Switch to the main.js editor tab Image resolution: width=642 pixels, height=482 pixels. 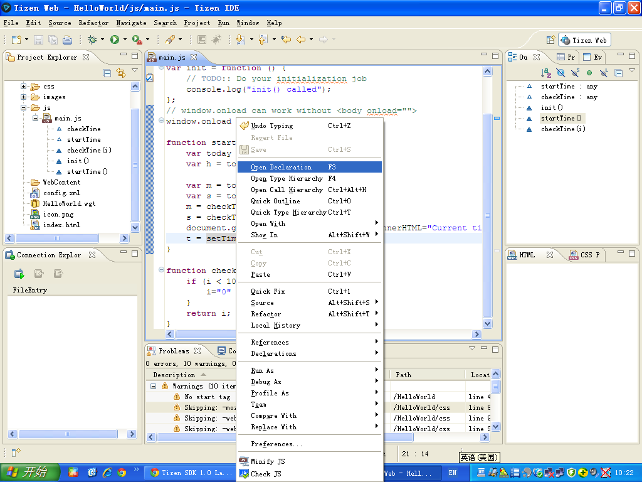click(x=172, y=57)
